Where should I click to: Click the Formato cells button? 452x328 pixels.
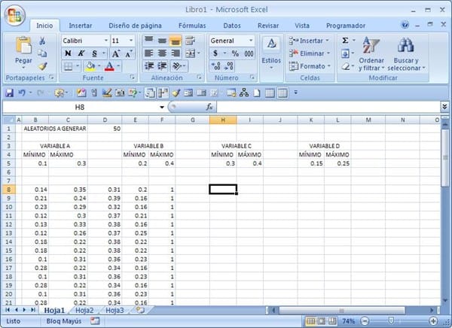309,66
